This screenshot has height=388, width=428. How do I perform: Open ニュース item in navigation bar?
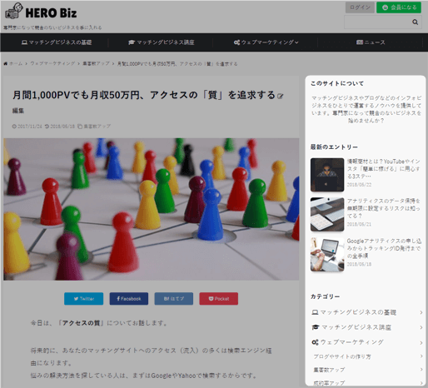tap(371, 42)
